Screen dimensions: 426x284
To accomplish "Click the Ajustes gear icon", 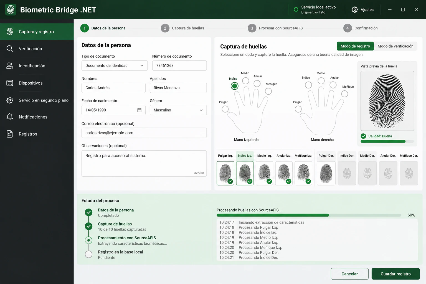I will click(x=355, y=10).
